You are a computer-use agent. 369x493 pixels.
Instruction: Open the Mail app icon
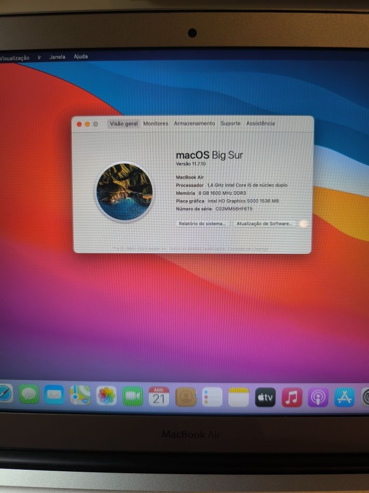[55, 394]
